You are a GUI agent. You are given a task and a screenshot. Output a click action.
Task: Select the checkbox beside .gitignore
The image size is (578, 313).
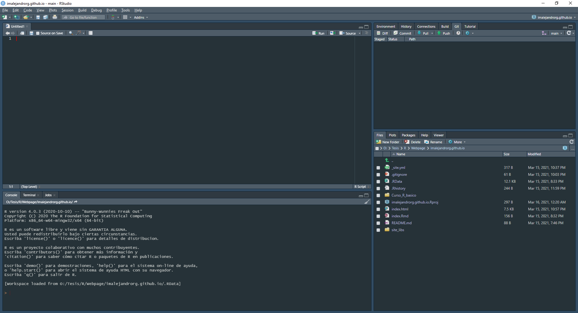click(x=378, y=174)
